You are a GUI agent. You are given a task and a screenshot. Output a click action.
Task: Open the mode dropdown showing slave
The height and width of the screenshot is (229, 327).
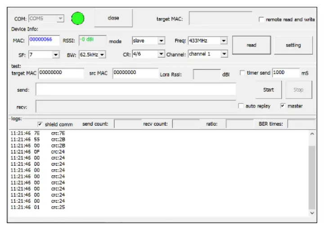[161, 40]
